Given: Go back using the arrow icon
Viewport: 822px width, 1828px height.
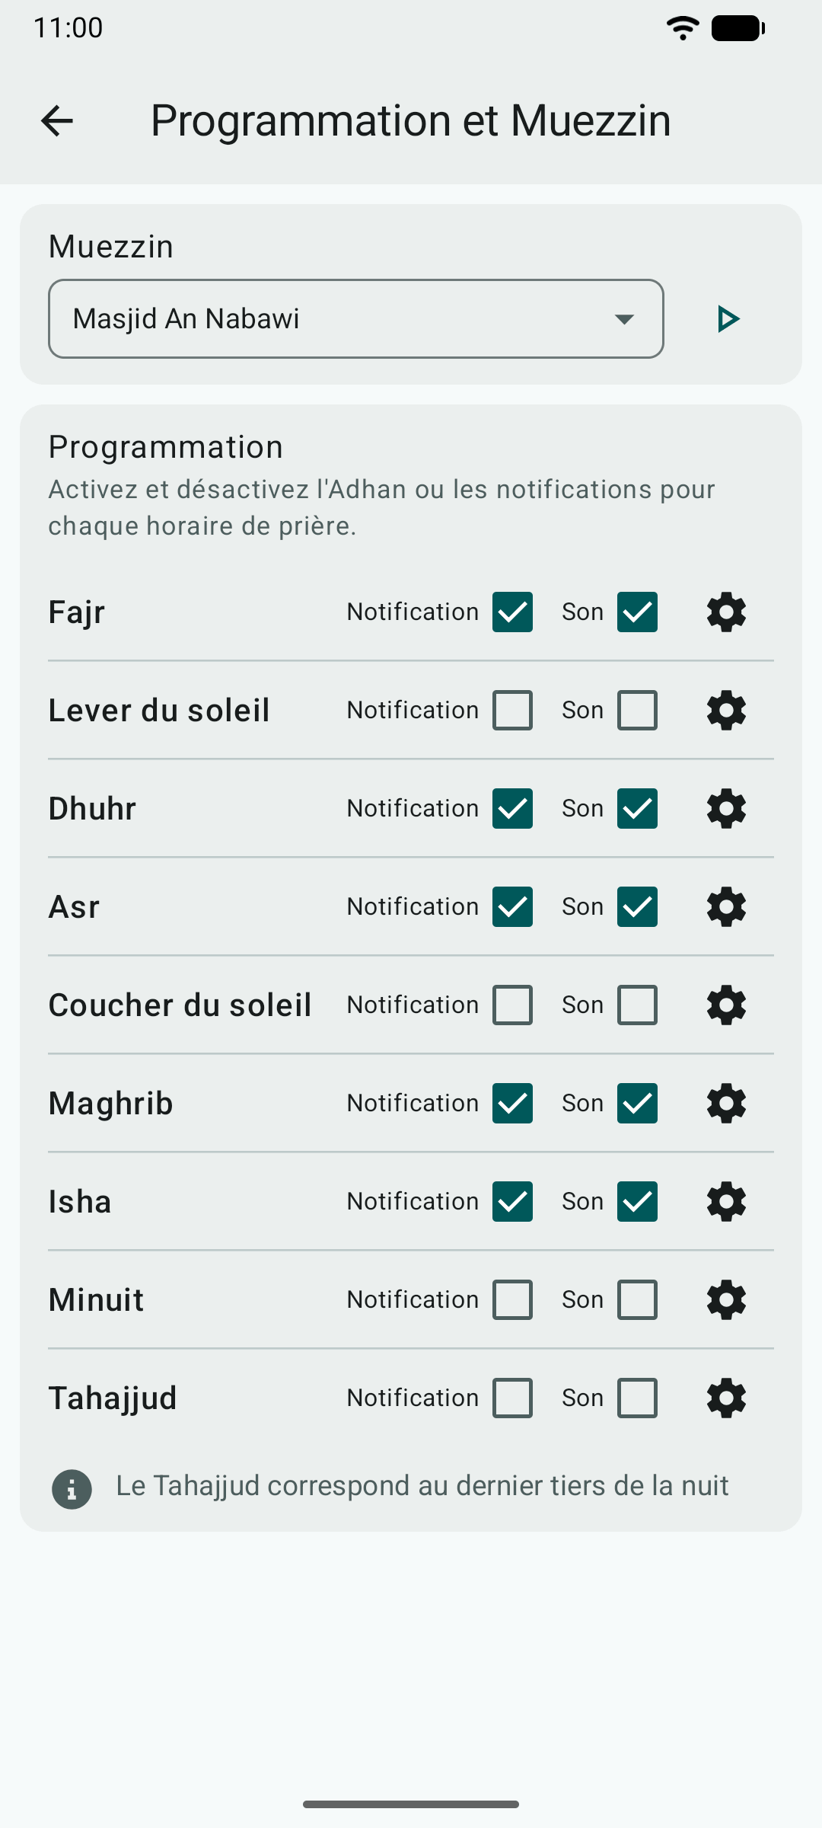Looking at the screenshot, I should point(57,120).
